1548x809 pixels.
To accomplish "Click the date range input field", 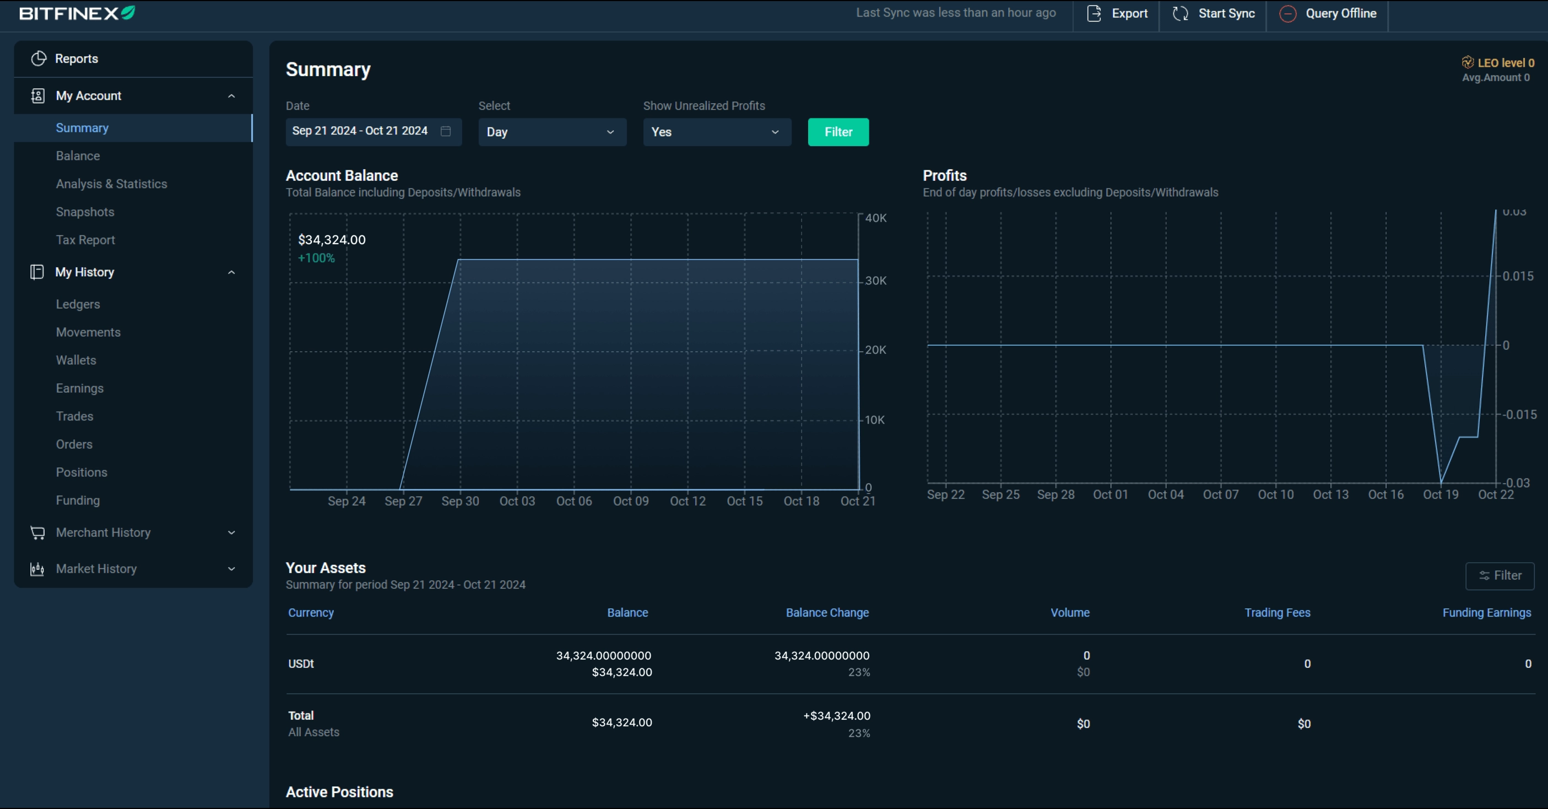I will pyautogui.click(x=361, y=131).
